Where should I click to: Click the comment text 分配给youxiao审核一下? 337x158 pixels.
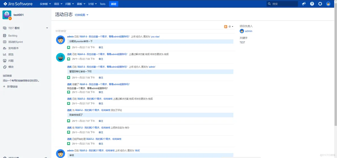pyautogui.click(x=81, y=41)
